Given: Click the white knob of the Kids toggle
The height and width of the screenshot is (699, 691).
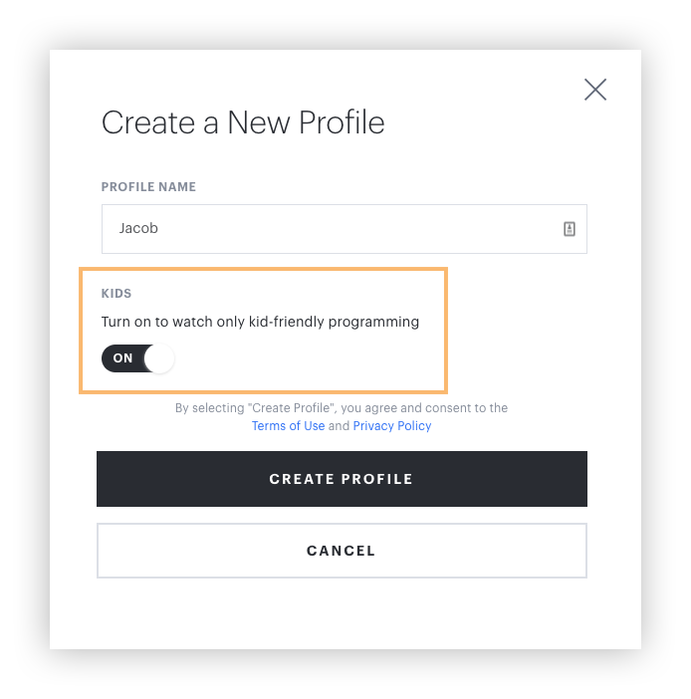Looking at the screenshot, I should [159, 358].
